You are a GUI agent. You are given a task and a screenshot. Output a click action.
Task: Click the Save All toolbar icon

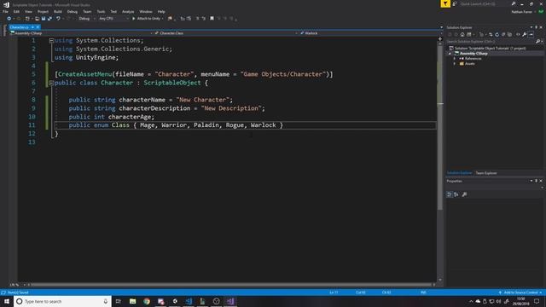click(49, 19)
